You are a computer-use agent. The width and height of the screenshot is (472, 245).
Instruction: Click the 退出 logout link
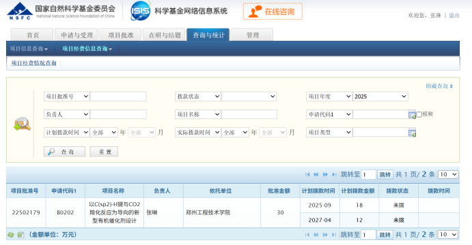click(454, 16)
